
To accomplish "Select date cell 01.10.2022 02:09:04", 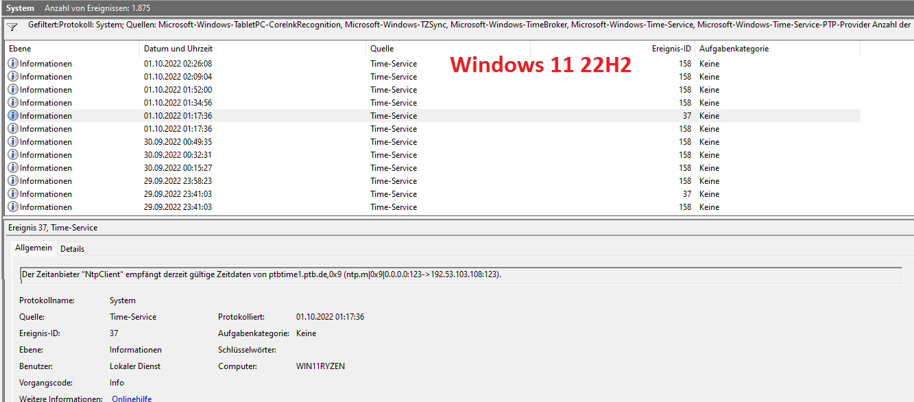I will (178, 76).
